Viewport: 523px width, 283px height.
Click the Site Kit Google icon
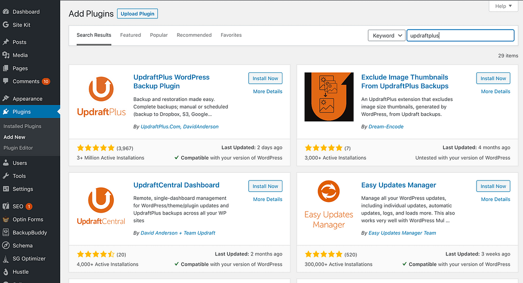6,24
